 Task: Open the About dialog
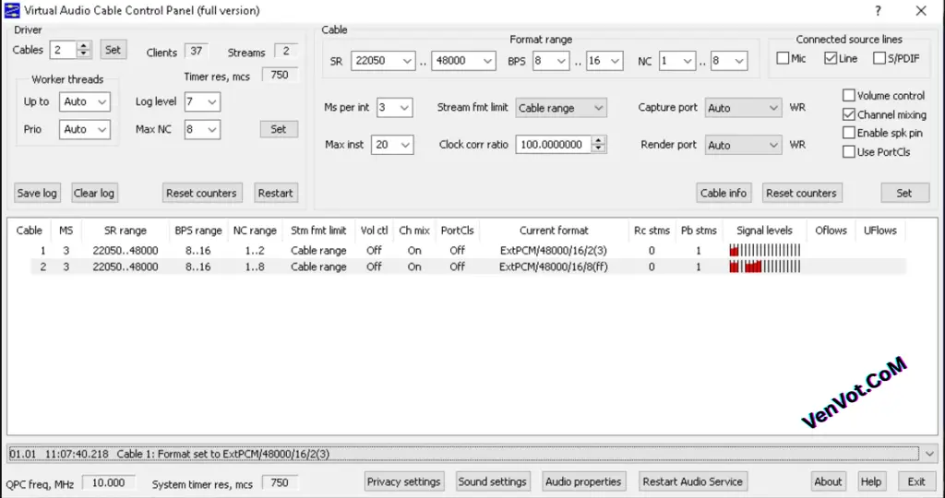click(828, 481)
